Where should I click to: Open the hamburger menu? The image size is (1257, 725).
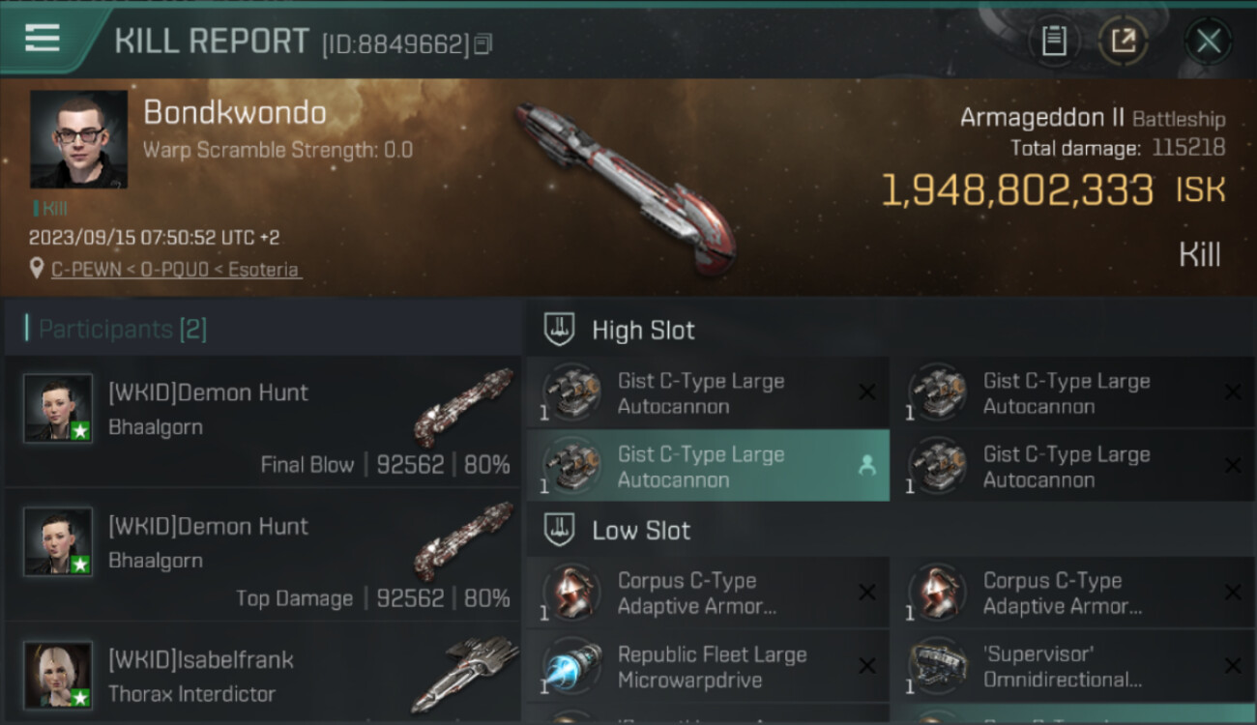tap(43, 39)
